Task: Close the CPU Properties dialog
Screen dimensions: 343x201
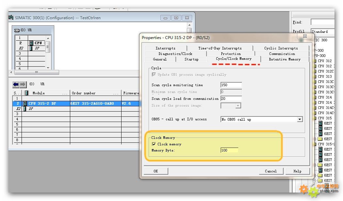Action: pyautogui.click(x=305, y=36)
